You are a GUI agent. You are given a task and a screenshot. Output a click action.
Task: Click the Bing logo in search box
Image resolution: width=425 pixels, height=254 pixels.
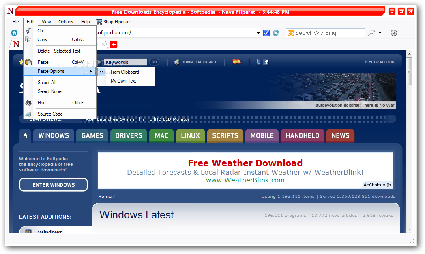pos(290,33)
